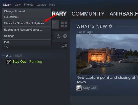The image size is (138, 105).
Task: Select Change Account from Steam menu
Action: coord(27,11)
